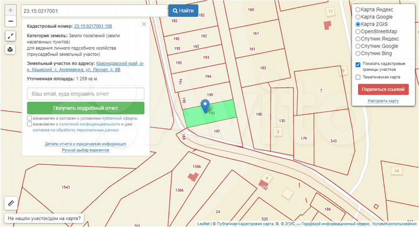Select OpenStreetMap radio option
Viewport: 419px width, 227px height.
358,31
